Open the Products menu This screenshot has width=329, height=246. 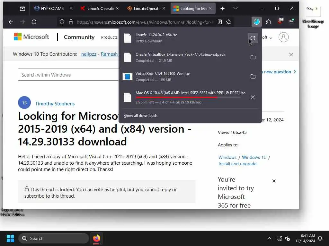109,37
